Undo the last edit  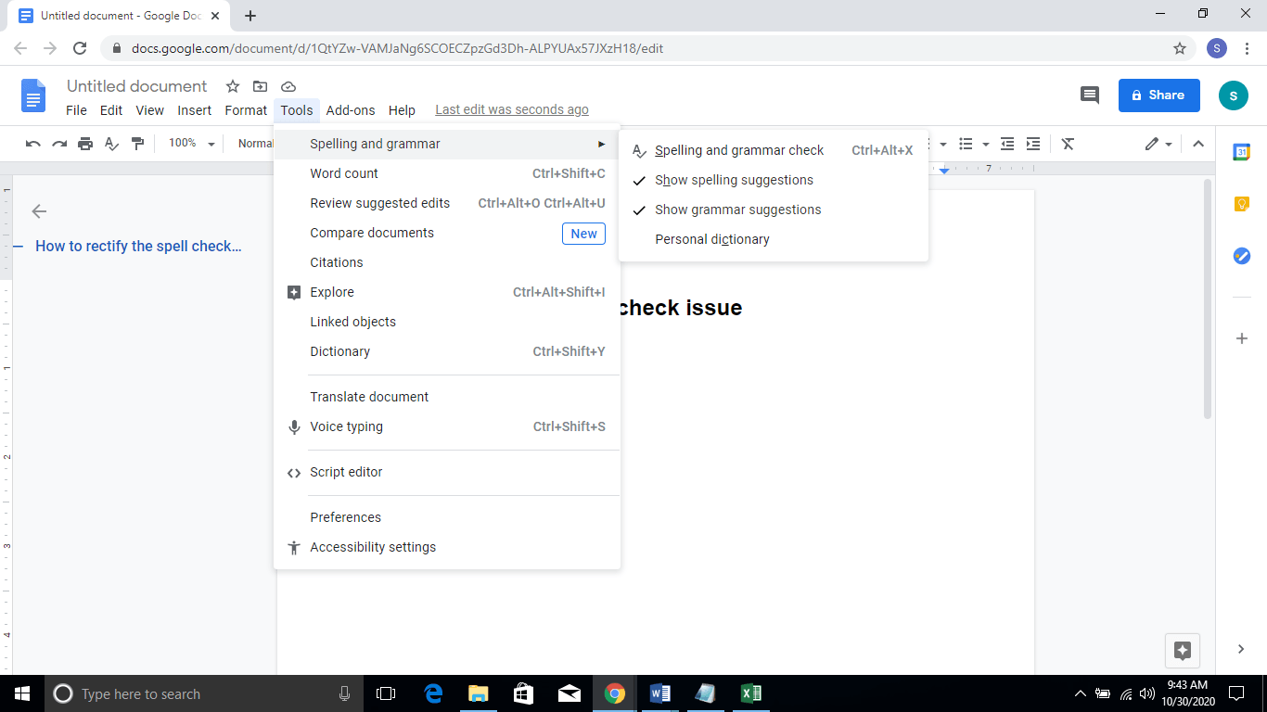click(x=33, y=143)
